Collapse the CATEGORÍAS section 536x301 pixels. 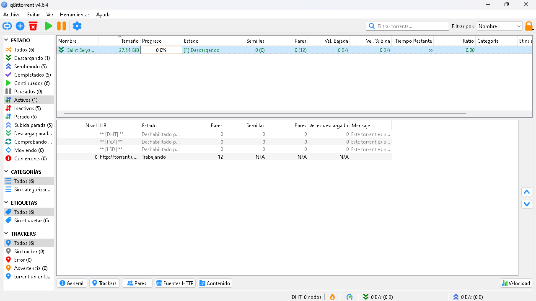7,172
